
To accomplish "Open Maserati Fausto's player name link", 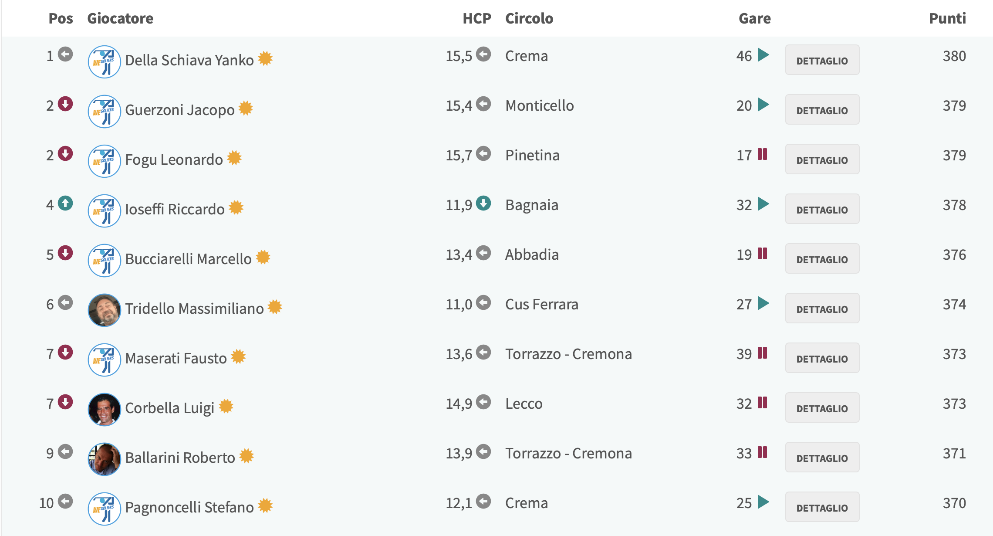I will click(176, 358).
